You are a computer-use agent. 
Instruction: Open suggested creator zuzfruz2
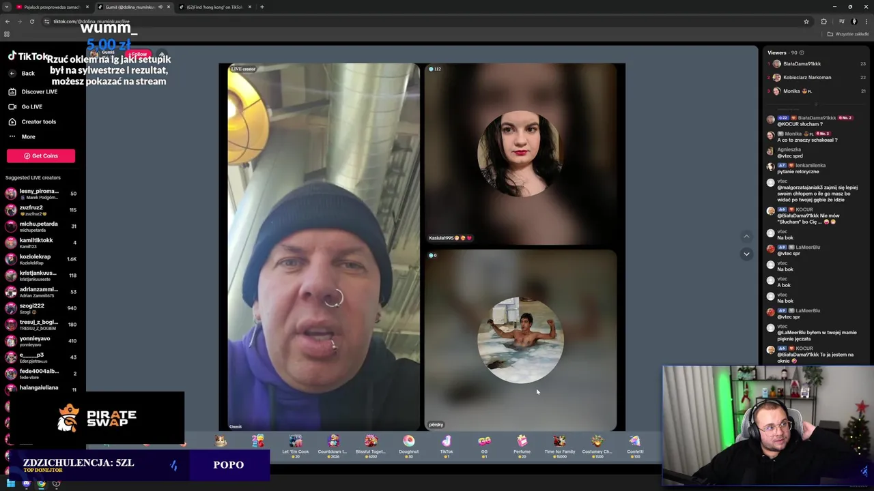41,210
